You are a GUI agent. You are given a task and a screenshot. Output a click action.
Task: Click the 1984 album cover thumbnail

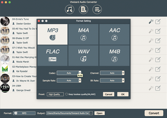click(x=5, y=88)
